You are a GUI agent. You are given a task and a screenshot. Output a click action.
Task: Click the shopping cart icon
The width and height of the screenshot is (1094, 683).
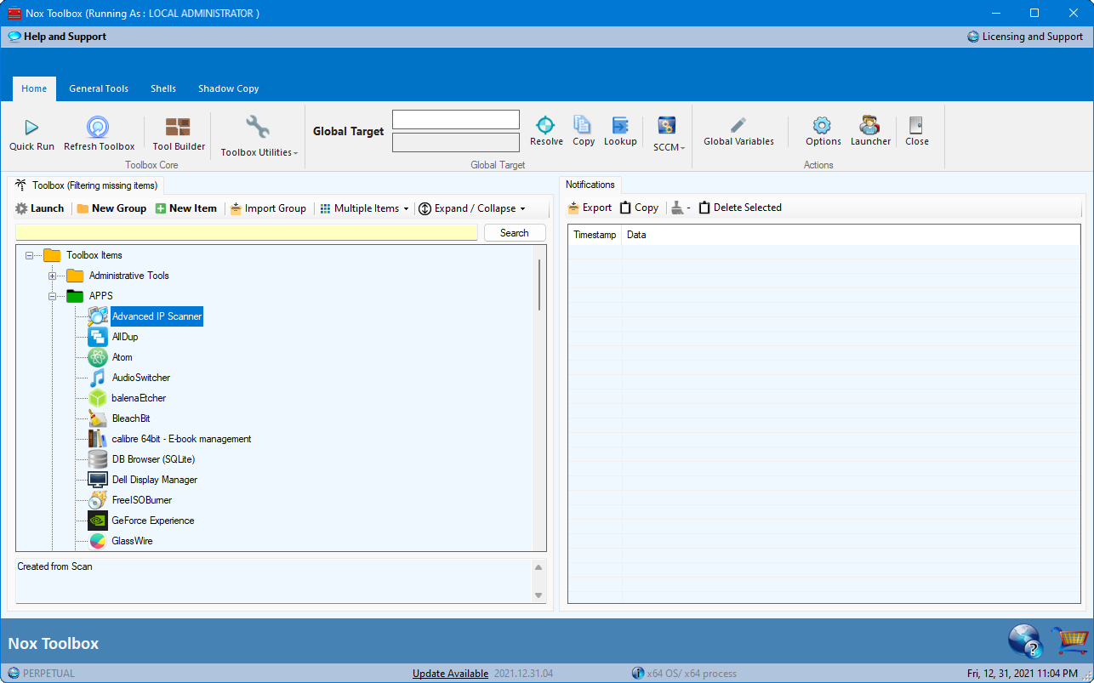pos(1069,642)
